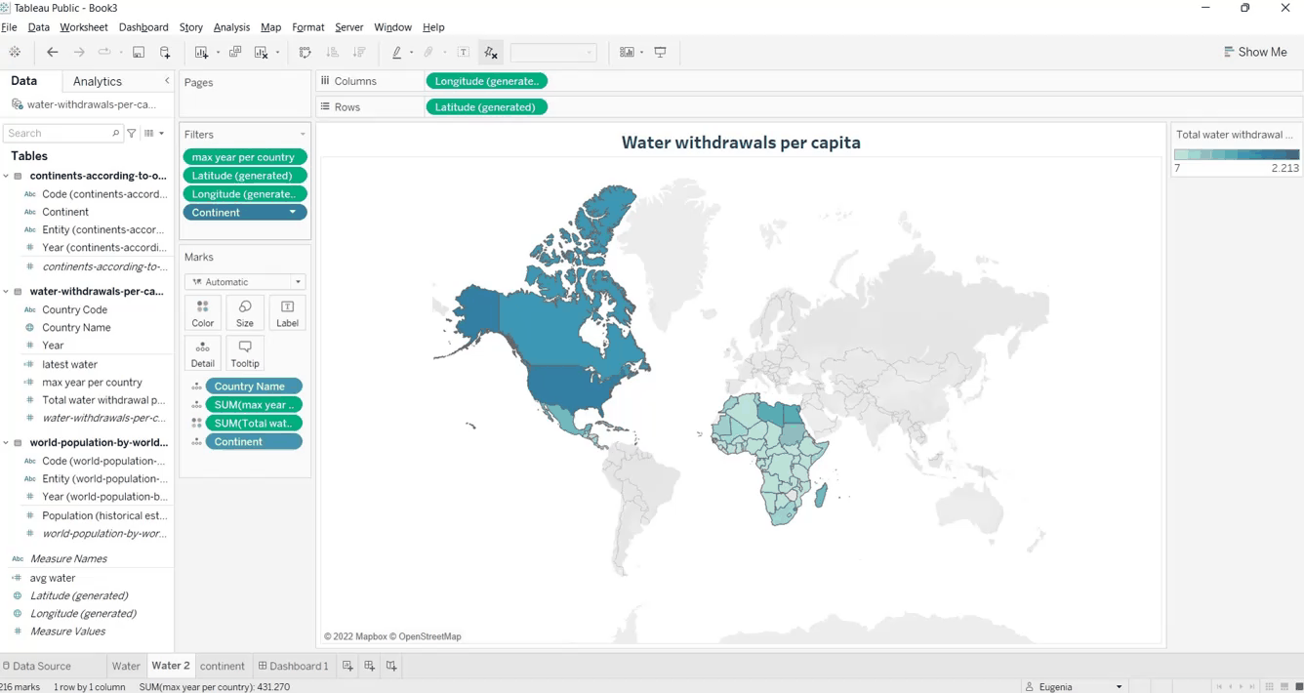Open the Tooltip marks card

click(x=245, y=353)
